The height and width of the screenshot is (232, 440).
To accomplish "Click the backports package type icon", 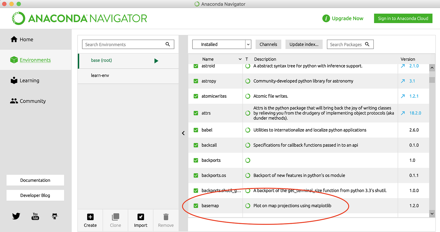I will 248,160.
